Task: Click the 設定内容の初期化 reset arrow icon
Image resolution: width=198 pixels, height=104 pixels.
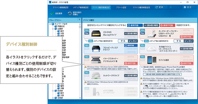Action: tap(70, 14)
